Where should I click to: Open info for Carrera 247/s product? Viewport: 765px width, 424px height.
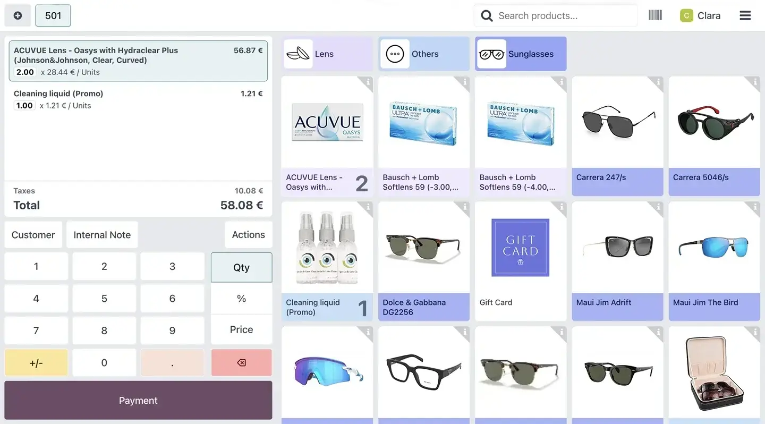tap(658, 82)
